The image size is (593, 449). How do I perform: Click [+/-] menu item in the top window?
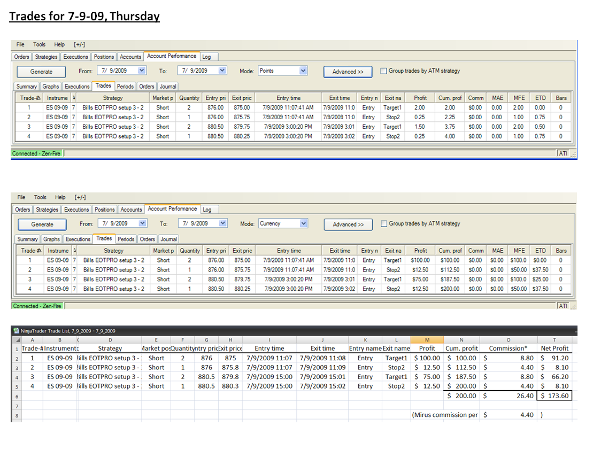click(x=80, y=44)
